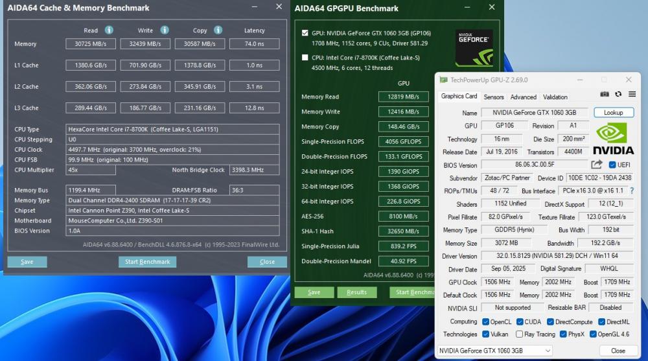The height and width of the screenshot is (361, 648).
Task: Toggle GPU GeForce GTX 1060 checkbox
Action: (x=305, y=33)
